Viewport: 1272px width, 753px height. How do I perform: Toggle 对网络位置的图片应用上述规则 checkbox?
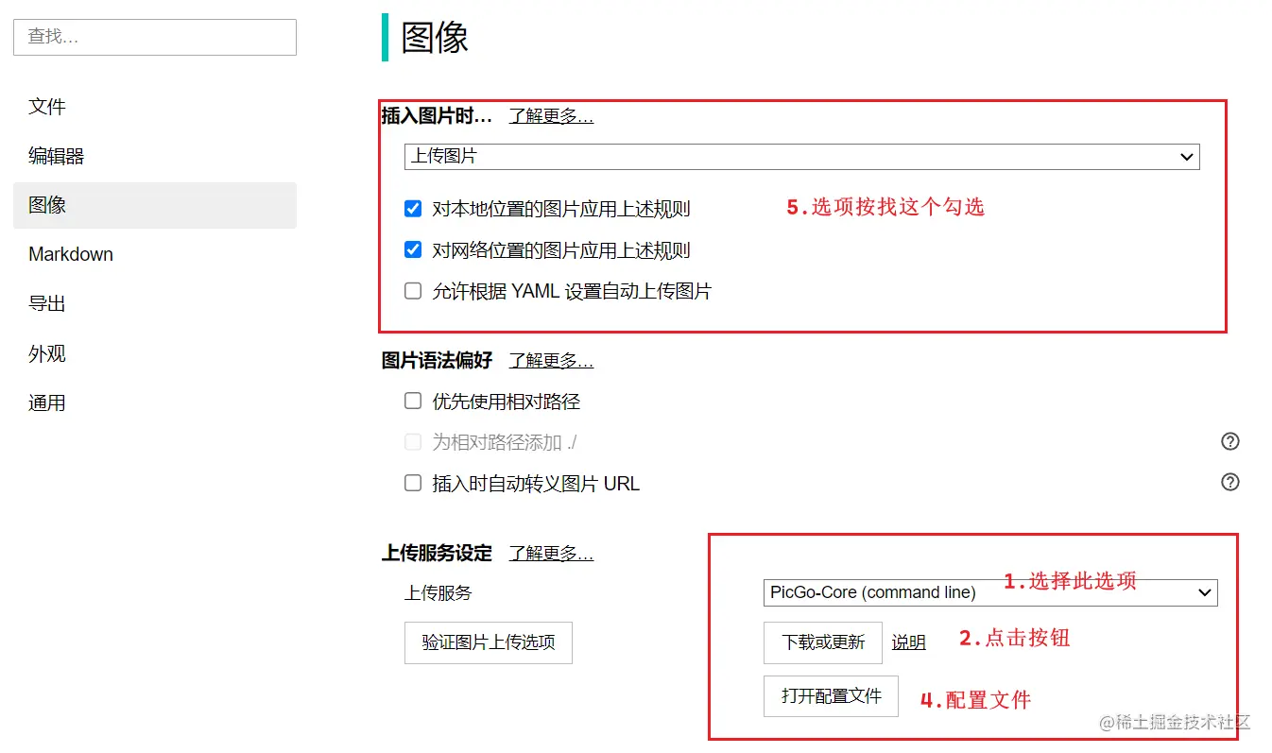413,249
